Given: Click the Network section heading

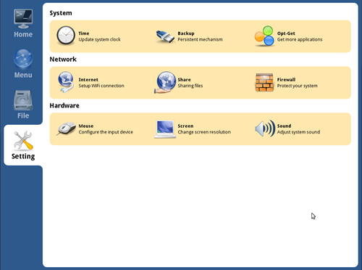Looking at the screenshot, I should tap(63, 60).
